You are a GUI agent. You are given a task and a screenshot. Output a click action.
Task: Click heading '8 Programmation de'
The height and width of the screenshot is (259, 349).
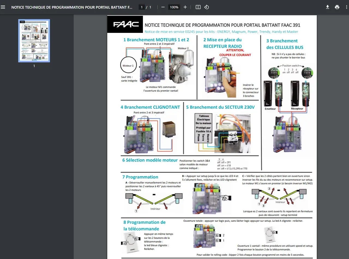tap(145, 222)
